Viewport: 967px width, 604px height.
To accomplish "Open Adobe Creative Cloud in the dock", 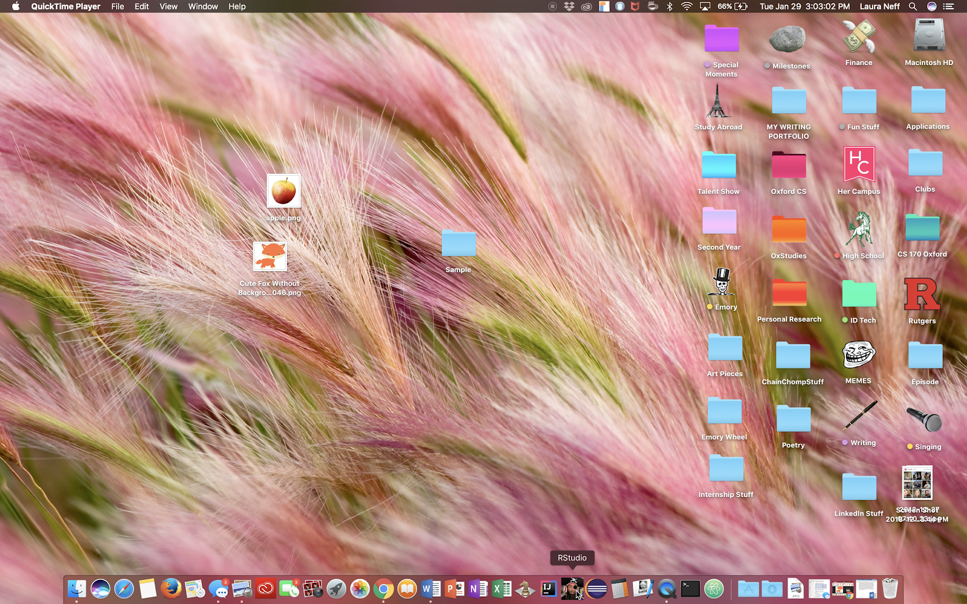I will pyautogui.click(x=265, y=588).
